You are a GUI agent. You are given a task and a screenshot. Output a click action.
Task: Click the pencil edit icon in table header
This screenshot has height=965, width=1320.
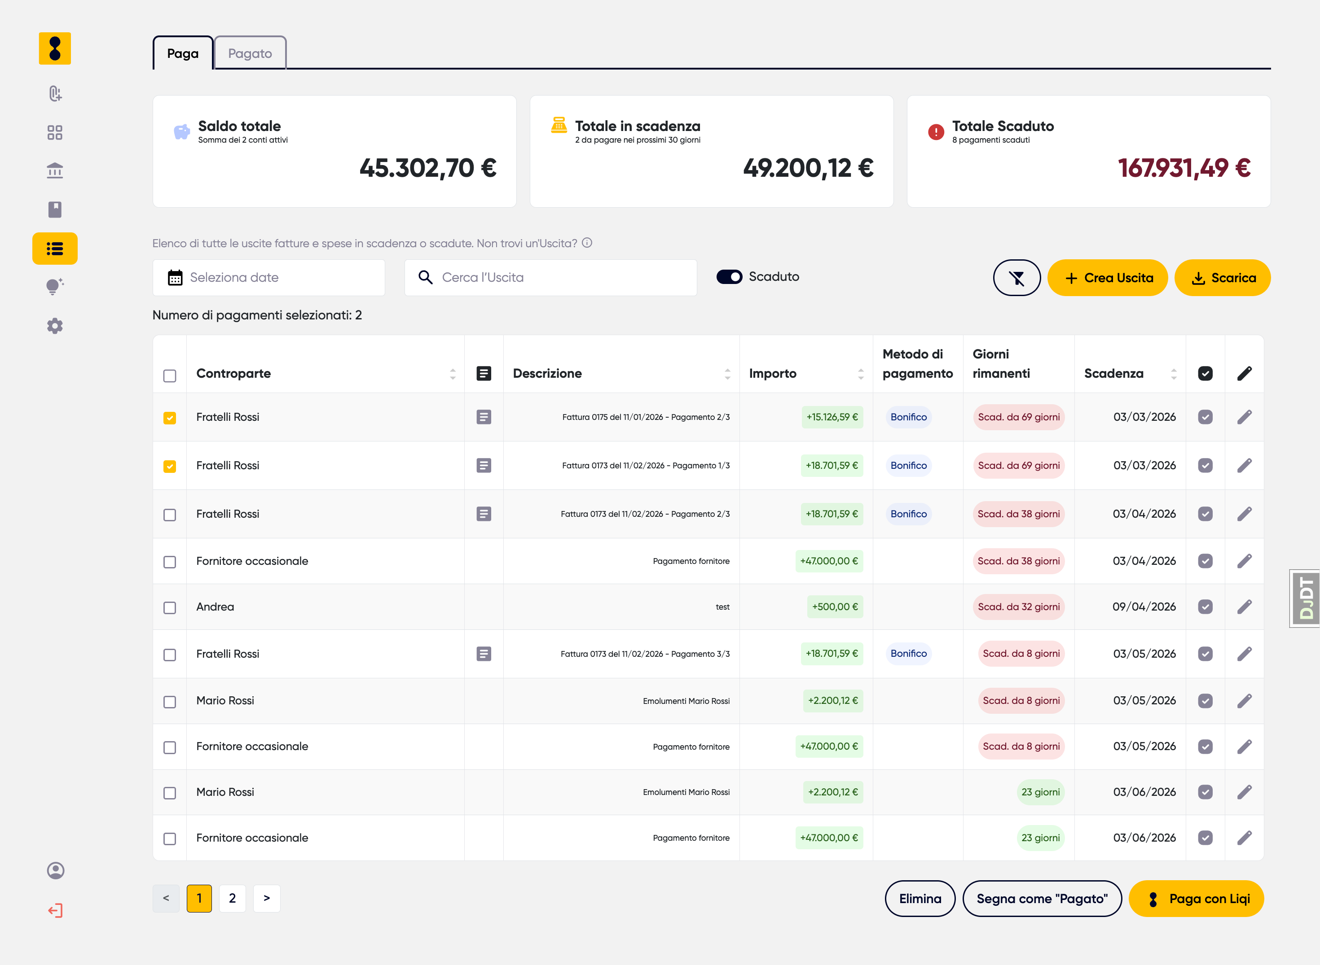(1245, 373)
